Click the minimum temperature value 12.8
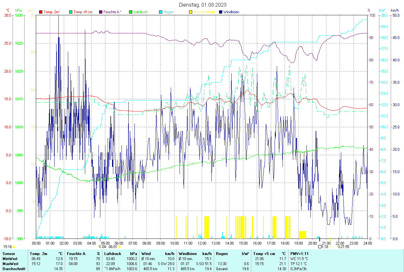Image resolution: width=404 pixels, height=272 pixels. (x=59, y=258)
